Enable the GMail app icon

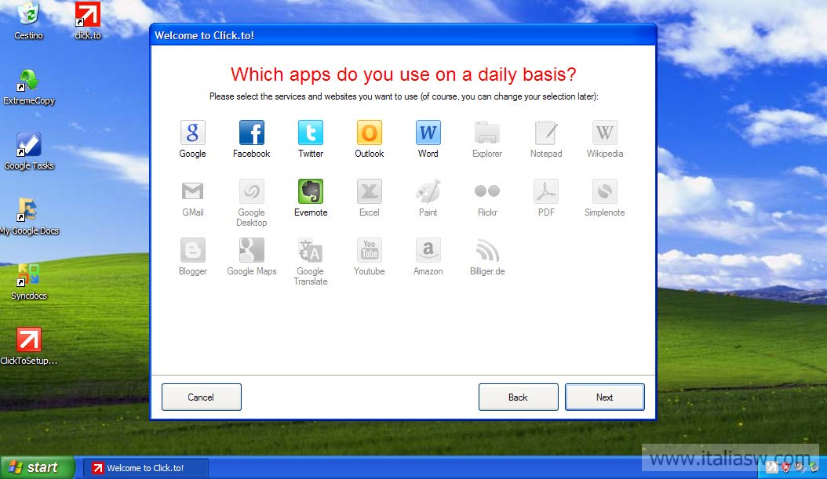tap(192, 191)
